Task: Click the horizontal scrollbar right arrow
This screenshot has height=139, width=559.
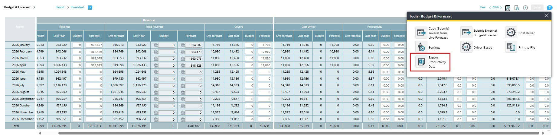Action: (543, 133)
